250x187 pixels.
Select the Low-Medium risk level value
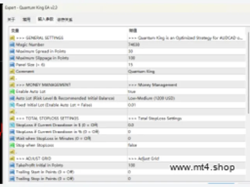tap(151, 98)
